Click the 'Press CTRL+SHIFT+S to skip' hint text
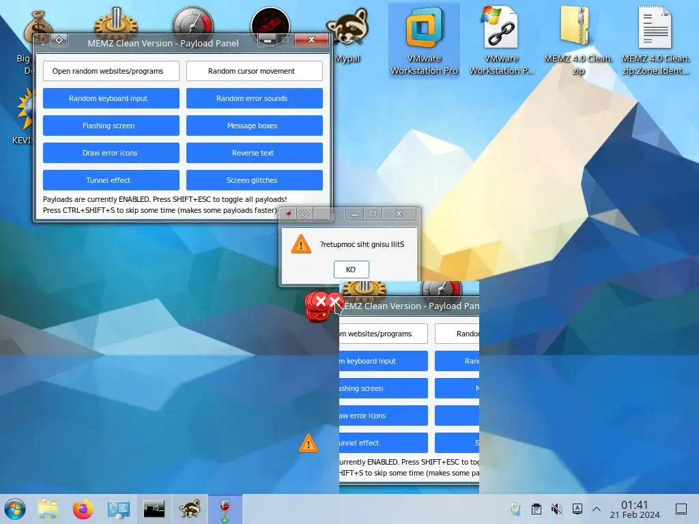The height and width of the screenshot is (524, 699). (160, 210)
